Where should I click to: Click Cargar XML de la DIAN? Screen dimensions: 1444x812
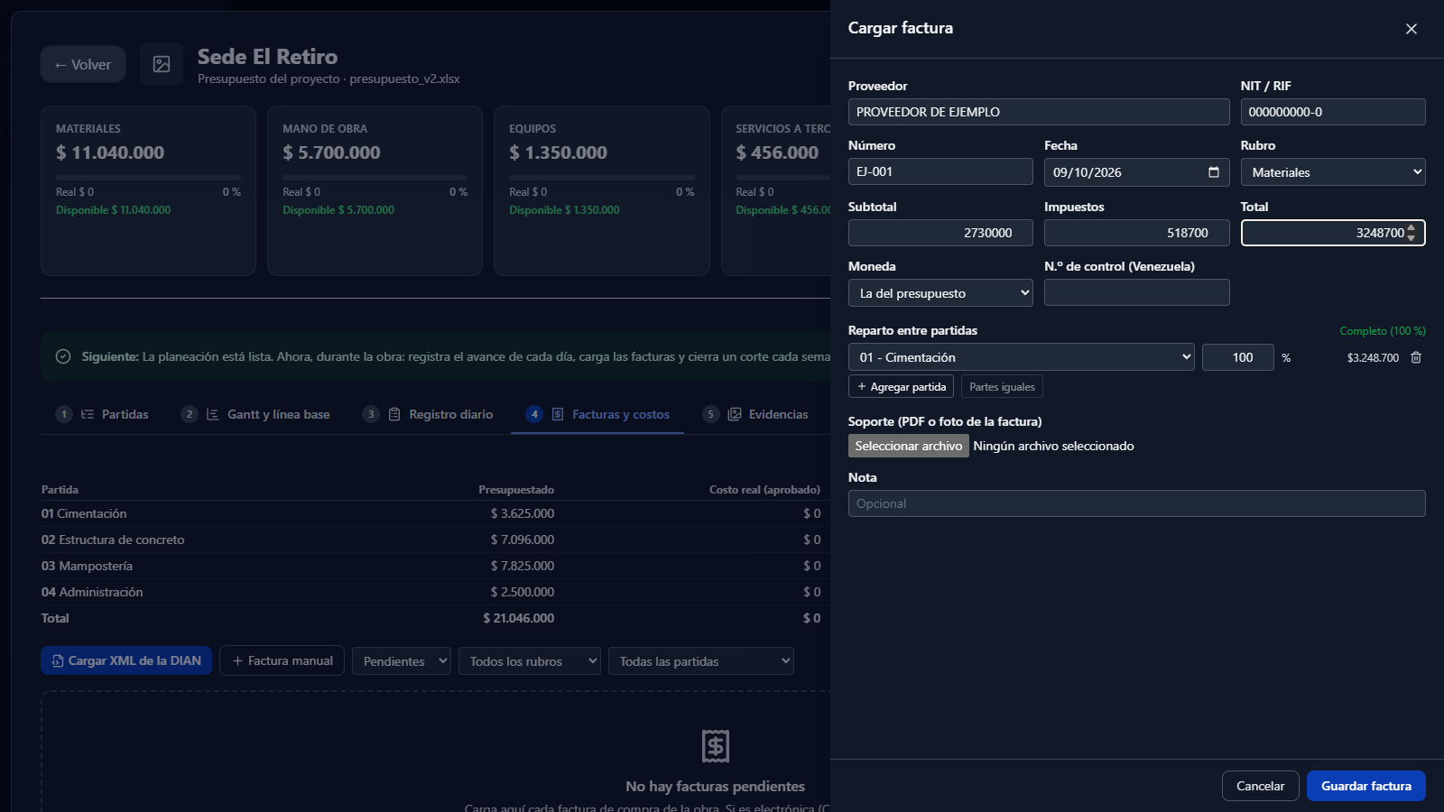[x=126, y=660]
